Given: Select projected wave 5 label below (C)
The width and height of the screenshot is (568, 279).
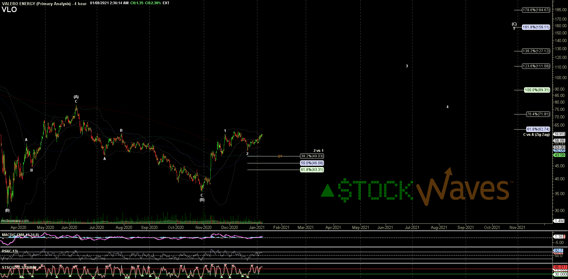Looking at the screenshot, I should 514,28.
